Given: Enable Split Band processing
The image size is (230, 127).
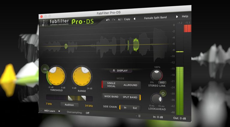Looking at the screenshot, I should pyautogui.click(x=130, y=97).
